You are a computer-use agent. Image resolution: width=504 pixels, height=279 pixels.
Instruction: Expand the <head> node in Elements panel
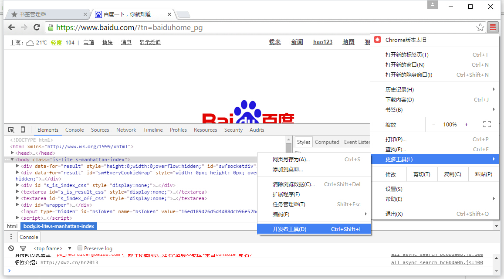pyautogui.click(x=12, y=153)
